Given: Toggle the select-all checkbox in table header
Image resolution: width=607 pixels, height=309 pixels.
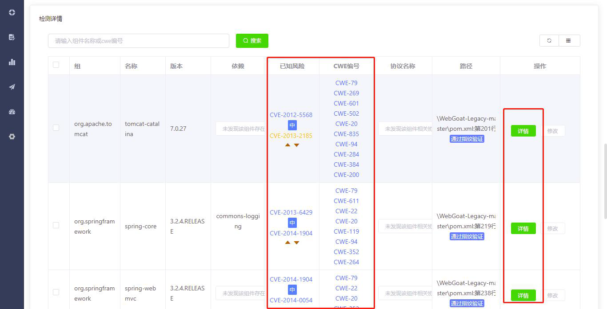Looking at the screenshot, I should pos(56,65).
